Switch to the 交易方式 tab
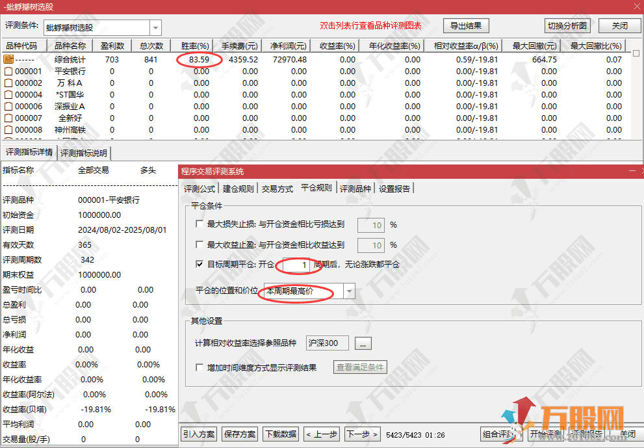The width and height of the screenshot is (644, 448). click(277, 189)
